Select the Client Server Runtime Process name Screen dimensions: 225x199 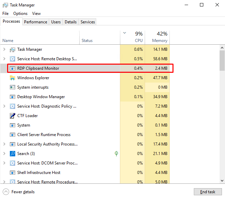44,135
